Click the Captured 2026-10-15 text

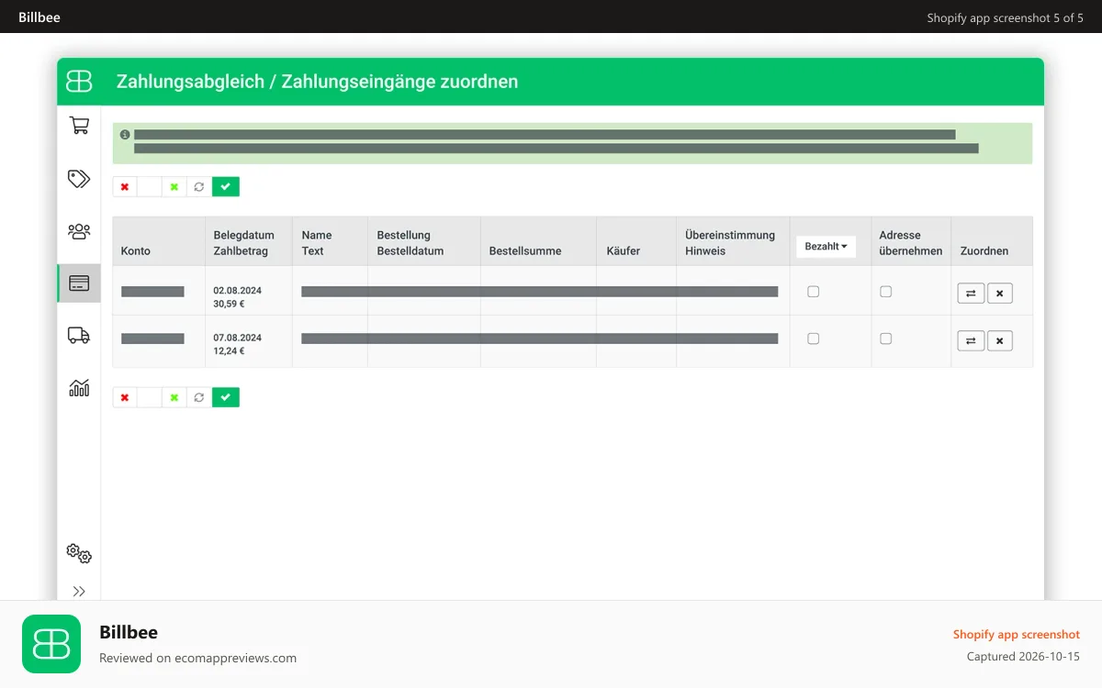[1024, 657]
